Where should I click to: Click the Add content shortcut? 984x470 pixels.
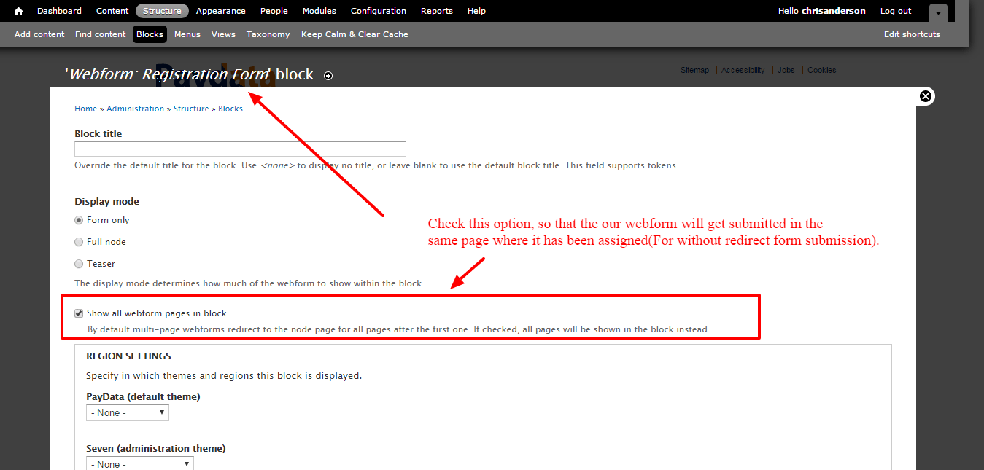click(x=39, y=34)
